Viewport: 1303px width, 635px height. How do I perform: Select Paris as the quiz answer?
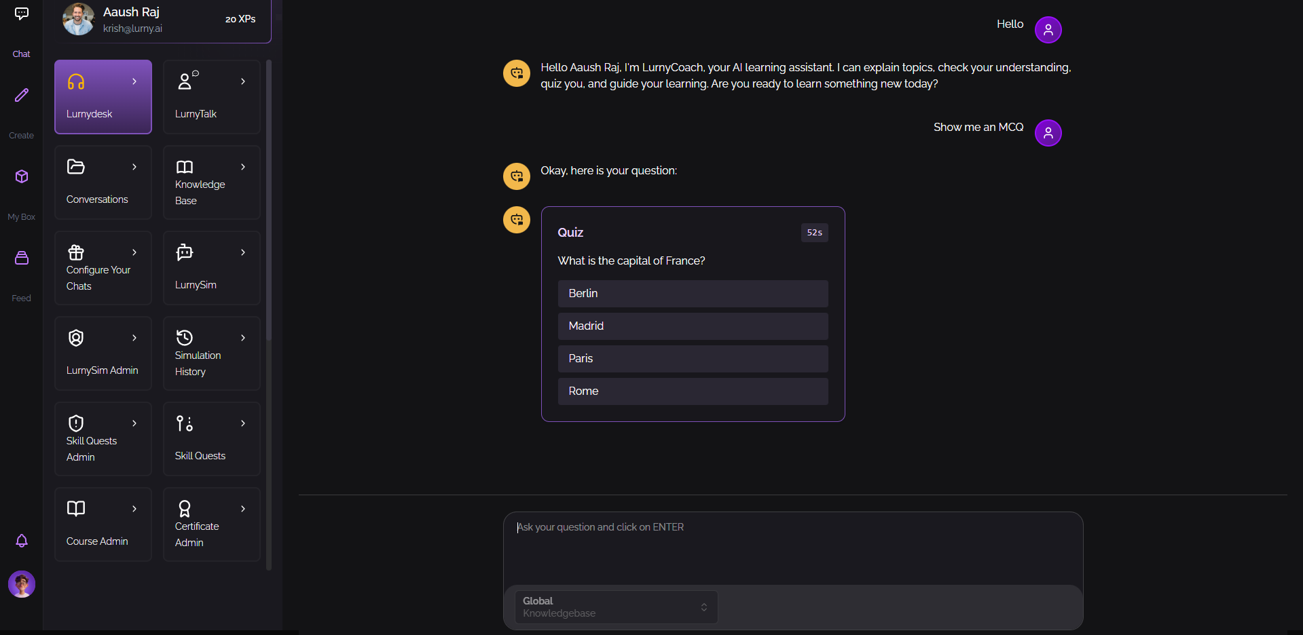click(692, 358)
